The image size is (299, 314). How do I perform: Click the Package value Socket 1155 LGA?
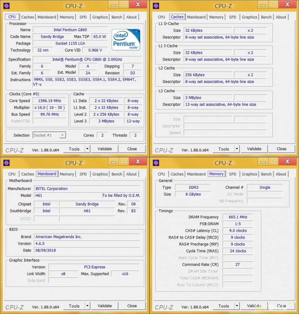click(x=70, y=43)
